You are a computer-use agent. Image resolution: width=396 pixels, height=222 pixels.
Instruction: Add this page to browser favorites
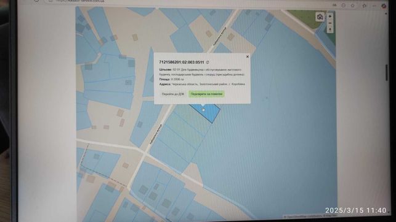[x=352, y=6]
